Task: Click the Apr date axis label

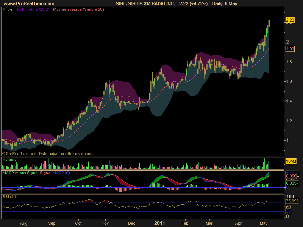Action: click(238, 223)
